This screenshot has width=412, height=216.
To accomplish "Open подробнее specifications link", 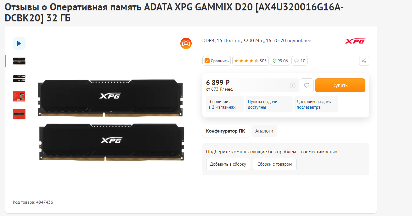I will pyautogui.click(x=299, y=41).
